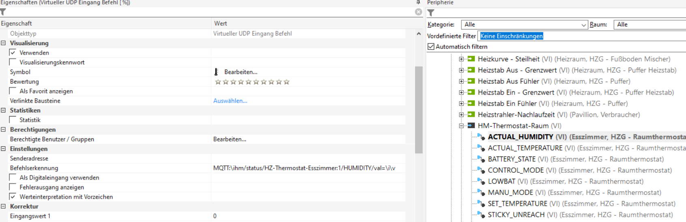686x222 pixels.
Task: Click the Eingangswert 1 value field
Action: [309, 216]
